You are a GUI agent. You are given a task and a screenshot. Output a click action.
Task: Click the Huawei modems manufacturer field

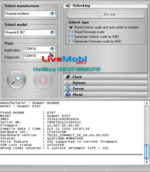point(30,14)
